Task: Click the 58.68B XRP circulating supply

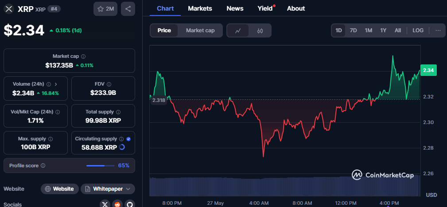Action: click(99, 147)
